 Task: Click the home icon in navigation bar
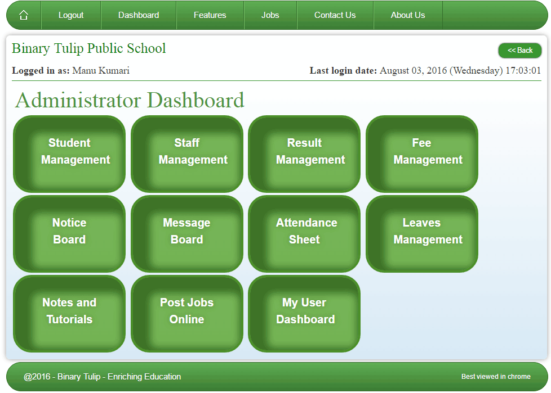[x=24, y=15]
